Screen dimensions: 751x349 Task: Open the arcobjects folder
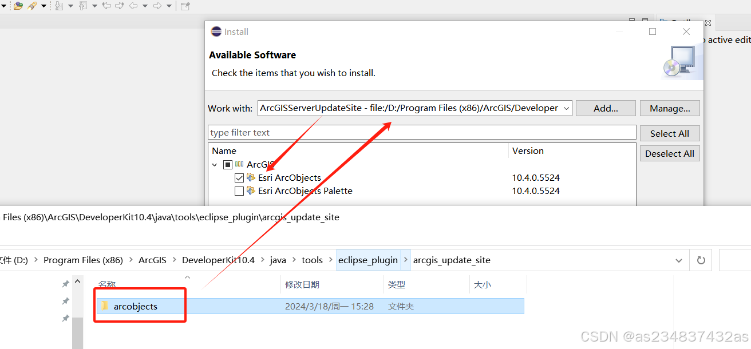pos(136,306)
